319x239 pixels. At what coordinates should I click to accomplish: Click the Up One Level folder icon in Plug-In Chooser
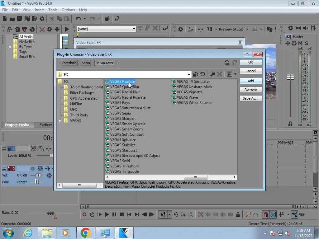(x=196, y=74)
